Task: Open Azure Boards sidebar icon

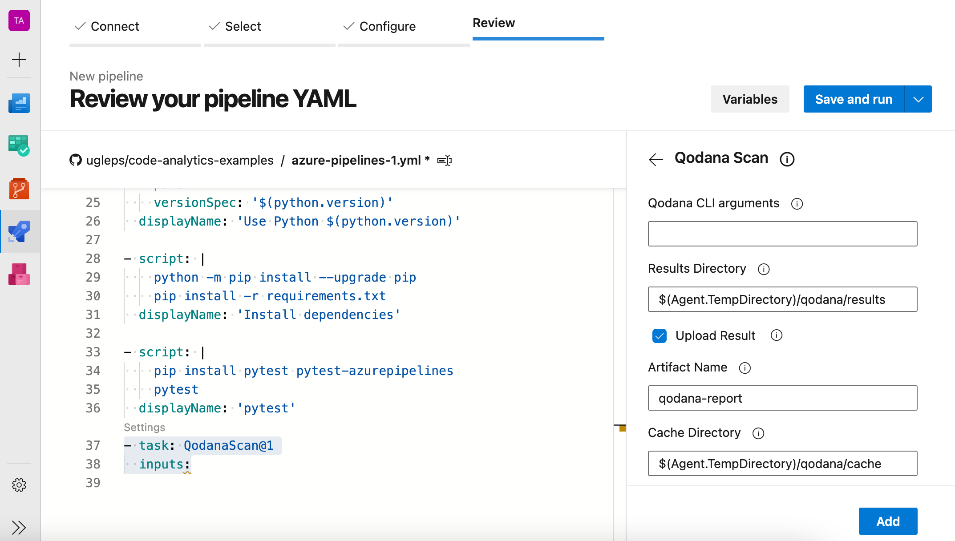Action: click(19, 103)
